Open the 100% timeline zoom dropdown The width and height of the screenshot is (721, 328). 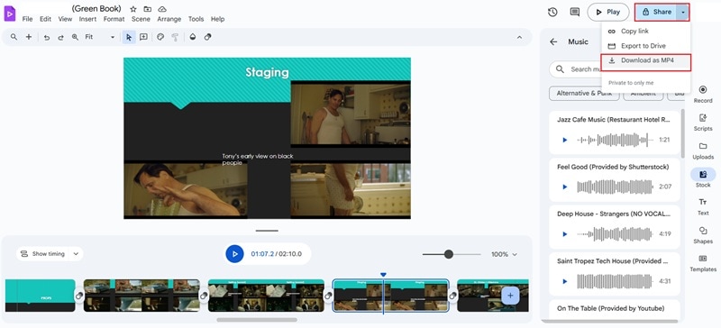[505, 254]
